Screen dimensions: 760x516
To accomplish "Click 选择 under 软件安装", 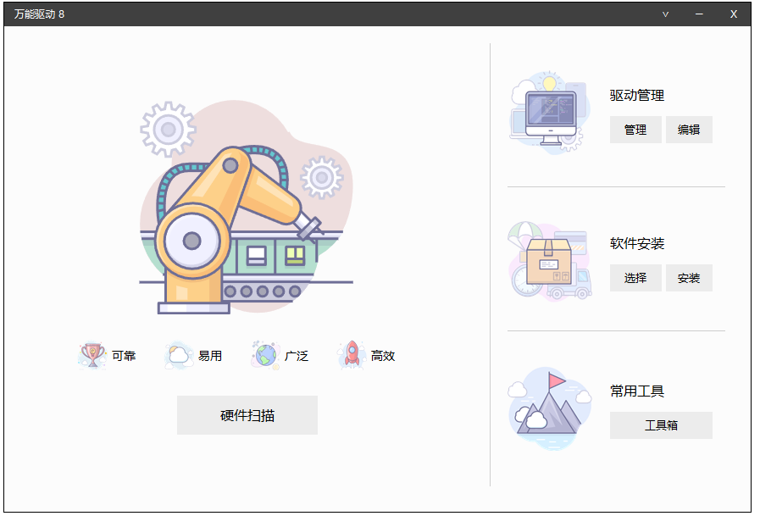I will coord(635,278).
